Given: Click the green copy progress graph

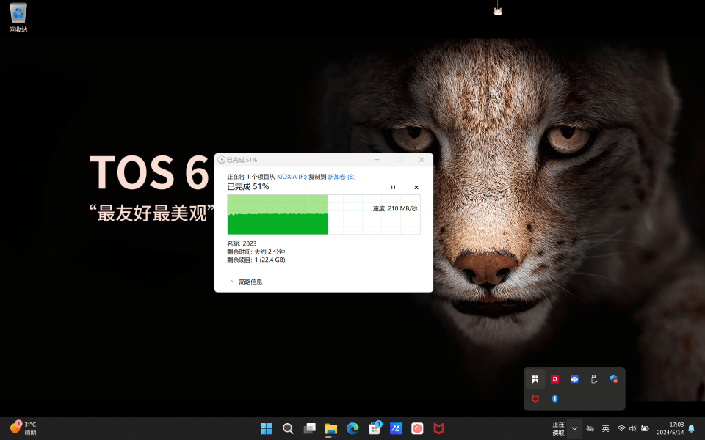Looking at the screenshot, I should [x=324, y=215].
